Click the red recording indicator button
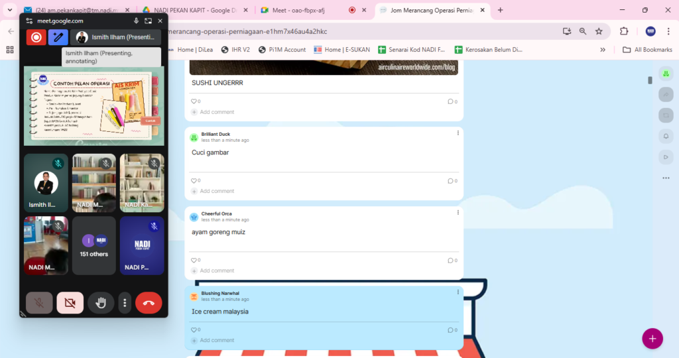This screenshot has width=679, height=358. 36,38
